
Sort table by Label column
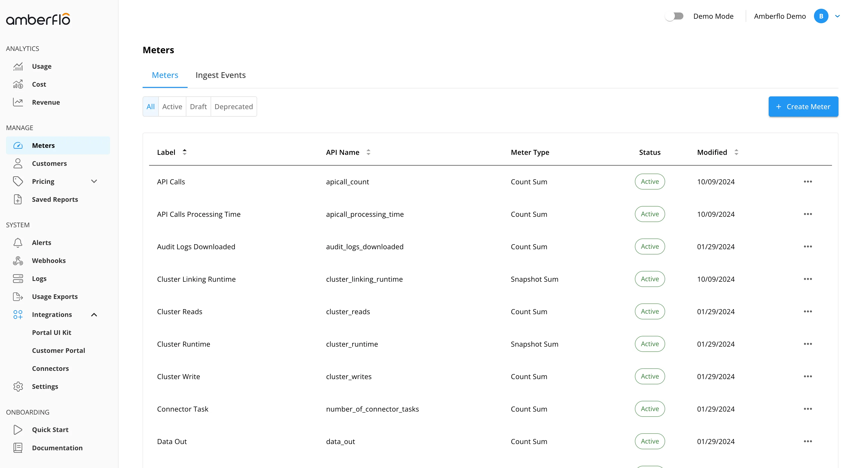tap(185, 152)
